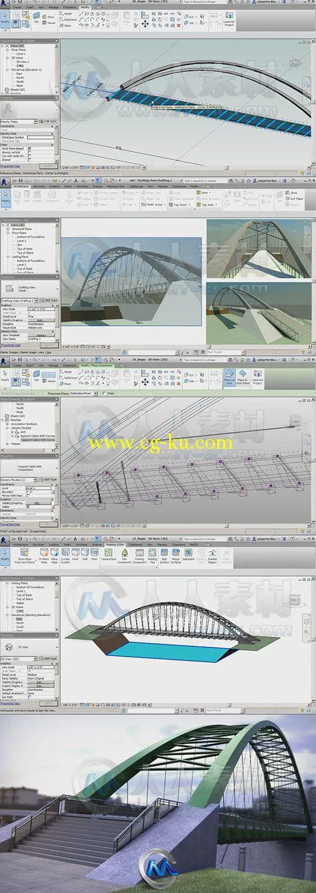This screenshot has width=316, height=893.
Task: Open Insert tab in 10_Begin window
Action: point(30,364)
